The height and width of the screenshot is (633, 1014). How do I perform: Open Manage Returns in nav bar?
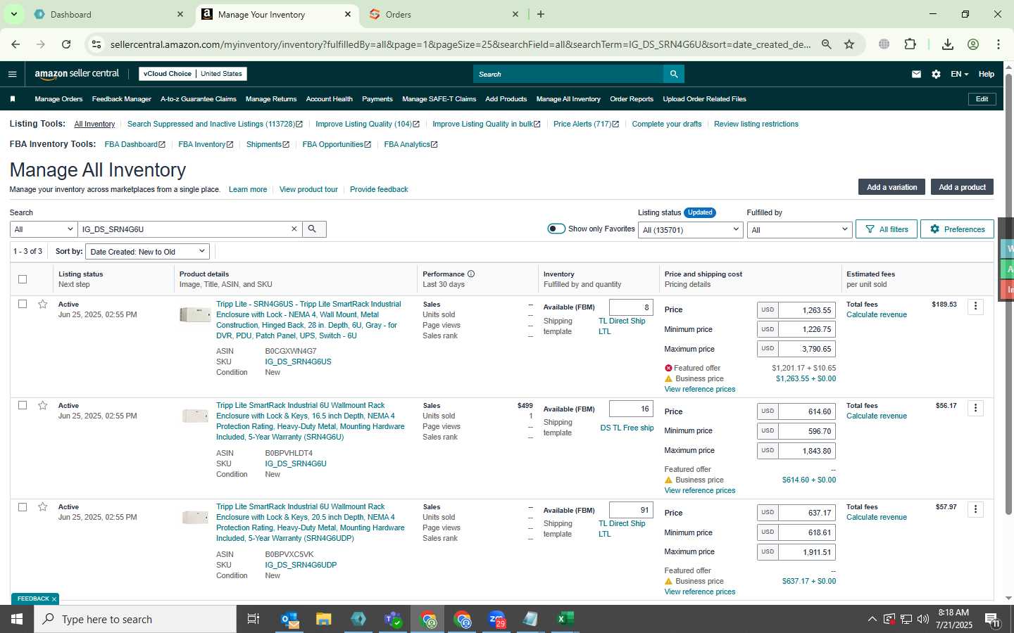(x=271, y=99)
